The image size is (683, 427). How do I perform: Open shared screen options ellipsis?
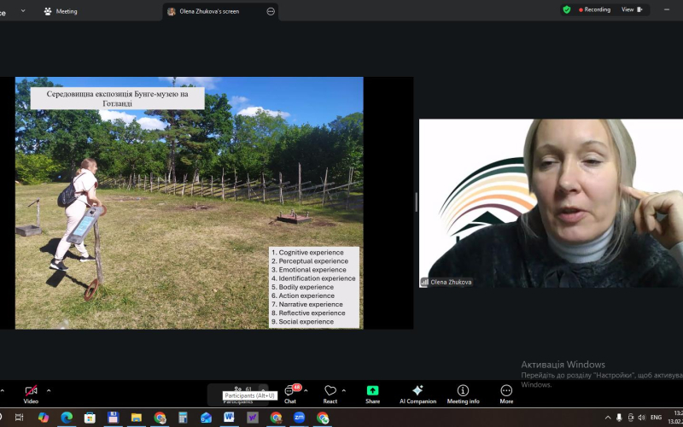click(x=271, y=11)
